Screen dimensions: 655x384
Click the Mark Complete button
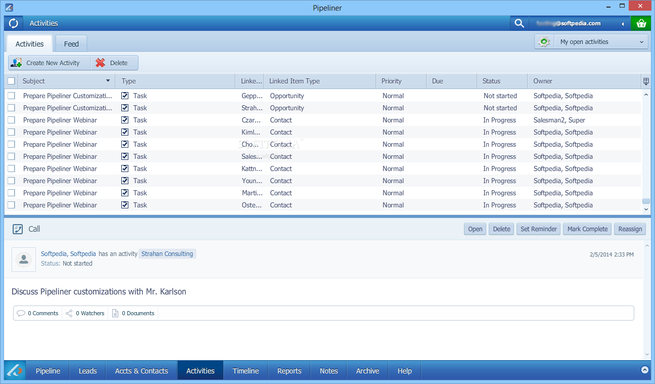(x=587, y=229)
